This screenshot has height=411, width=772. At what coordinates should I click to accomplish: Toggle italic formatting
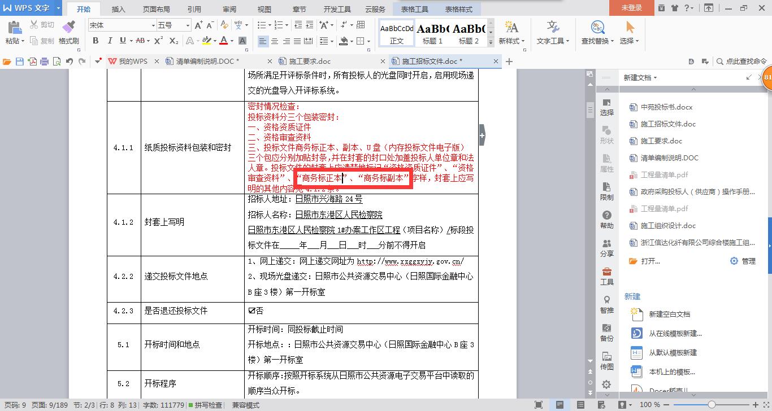coord(109,41)
